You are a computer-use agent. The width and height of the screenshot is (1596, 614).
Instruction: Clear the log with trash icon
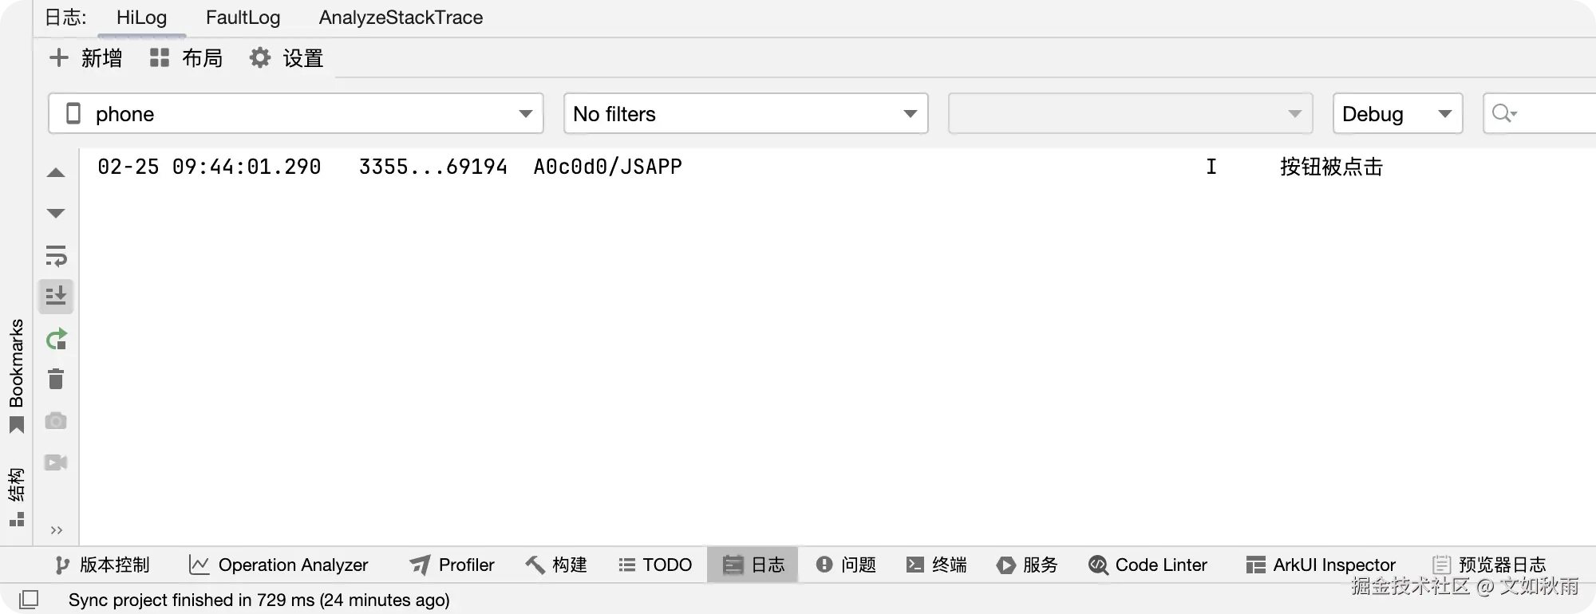click(x=56, y=380)
